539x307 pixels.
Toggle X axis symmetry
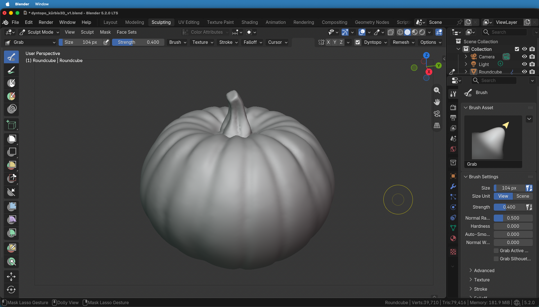click(328, 42)
